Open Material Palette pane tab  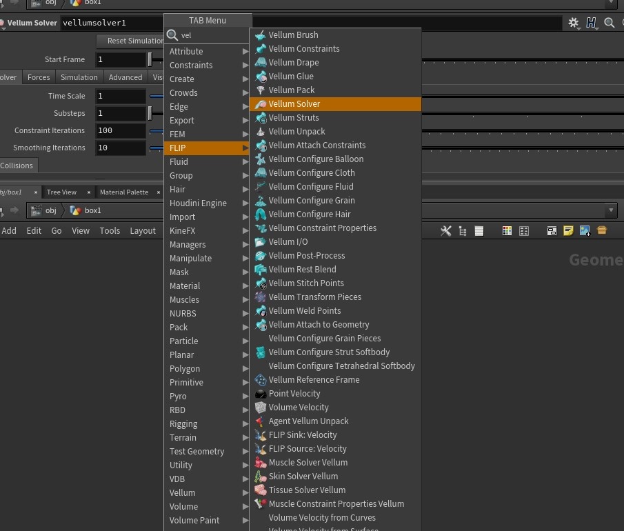coord(124,192)
